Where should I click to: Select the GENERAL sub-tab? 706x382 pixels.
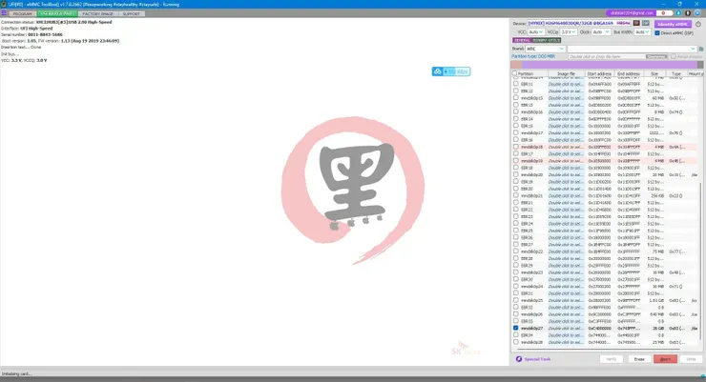click(x=522, y=40)
